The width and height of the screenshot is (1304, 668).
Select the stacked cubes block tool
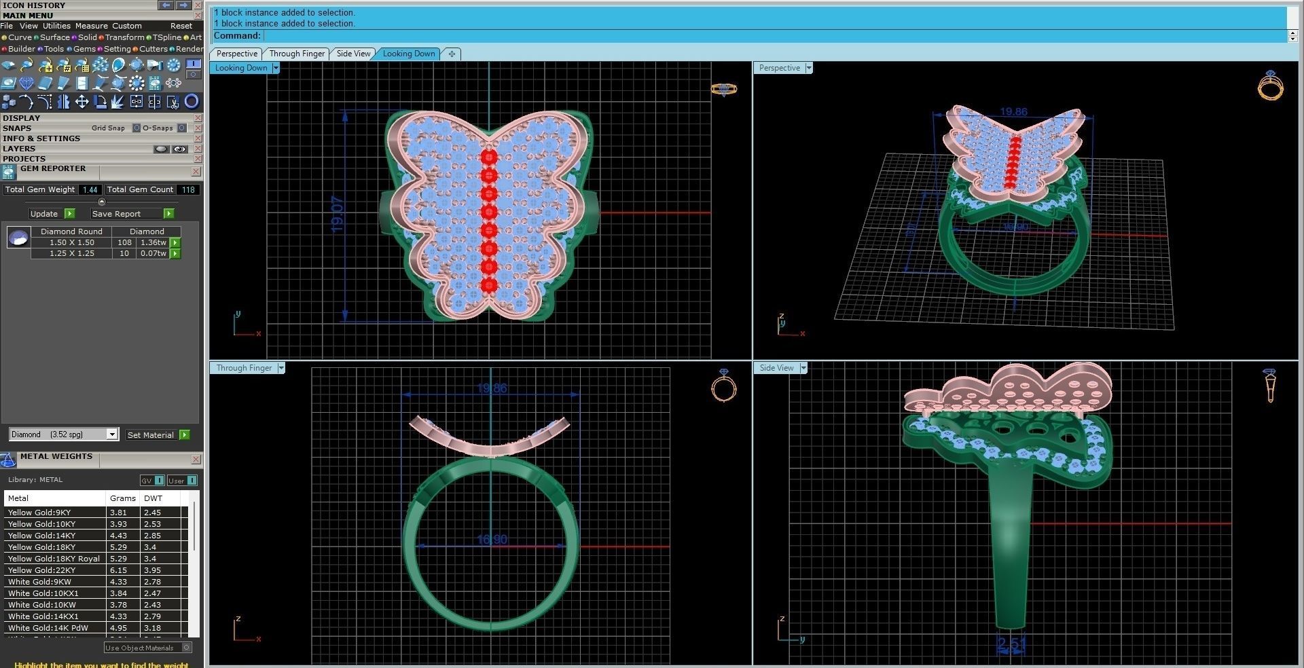pos(8,102)
